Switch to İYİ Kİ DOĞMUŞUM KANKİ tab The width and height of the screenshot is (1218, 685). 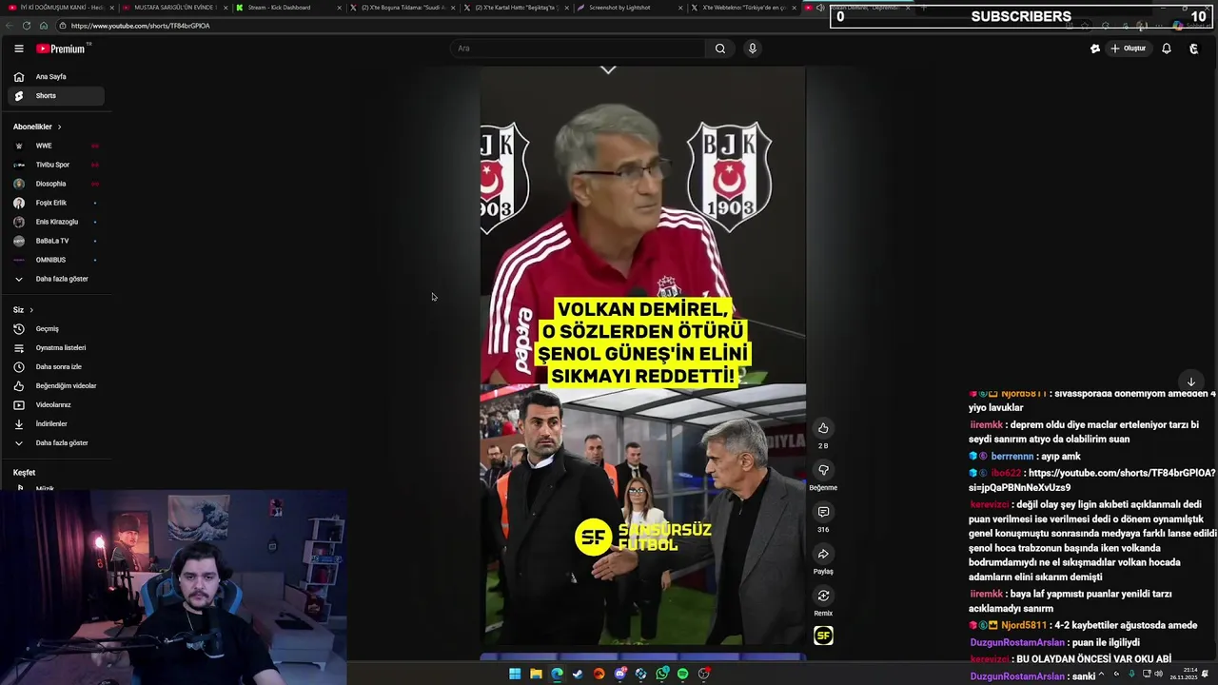(59, 8)
